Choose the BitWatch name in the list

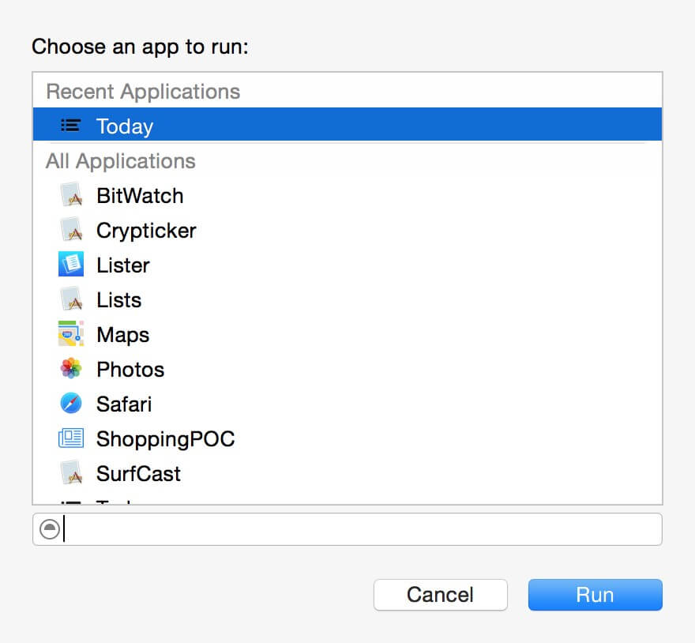[x=140, y=196]
